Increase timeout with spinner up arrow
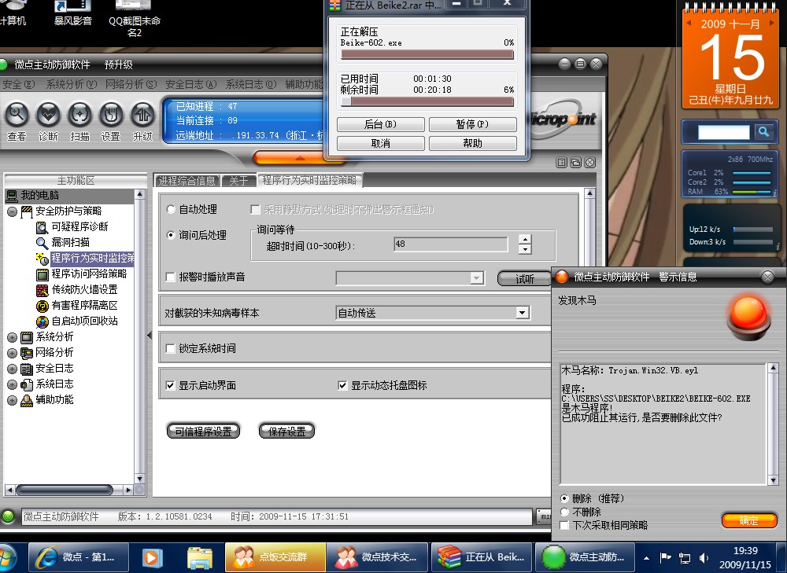 point(525,239)
